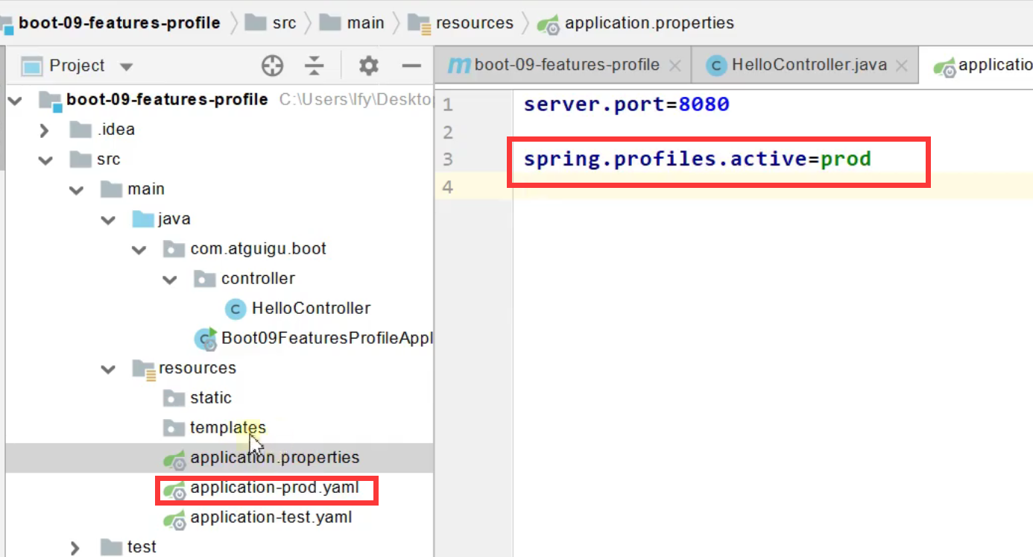Collapse the controller package arrow
1033x557 pixels.
tap(171, 279)
